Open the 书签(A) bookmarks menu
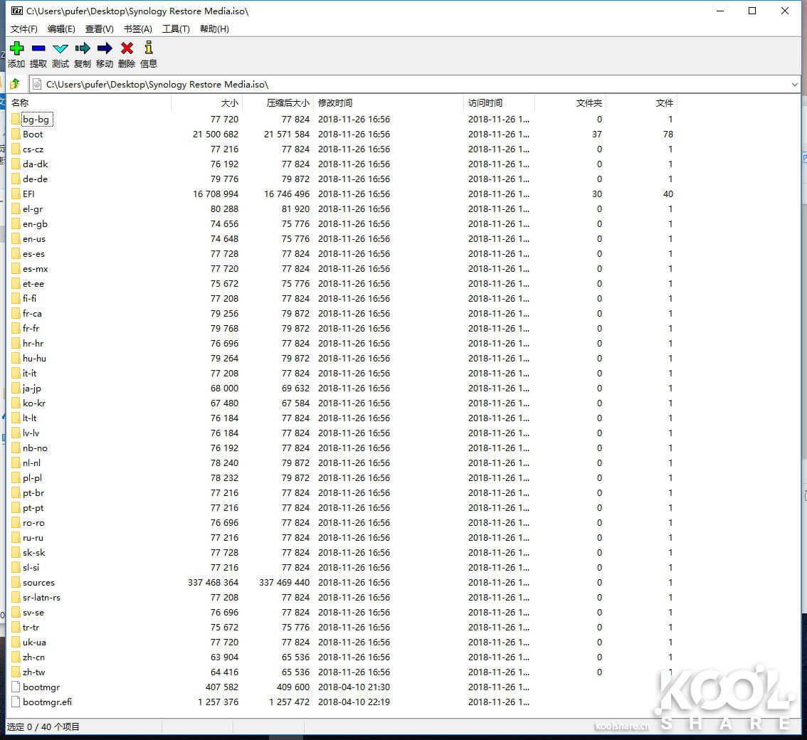Viewport: 807px width, 740px height. (137, 29)
